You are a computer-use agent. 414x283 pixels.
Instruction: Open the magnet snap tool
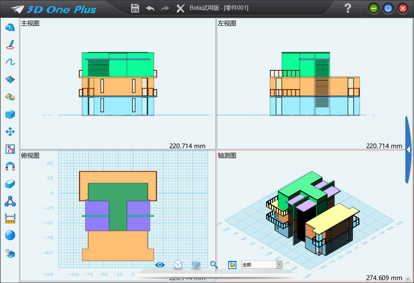[x=10, y=166]
